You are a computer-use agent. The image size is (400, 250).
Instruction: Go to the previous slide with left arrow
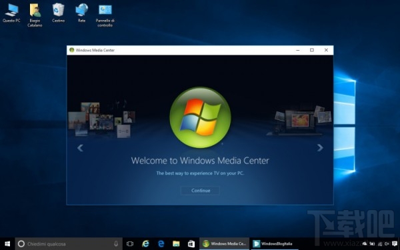click(80, 148)
